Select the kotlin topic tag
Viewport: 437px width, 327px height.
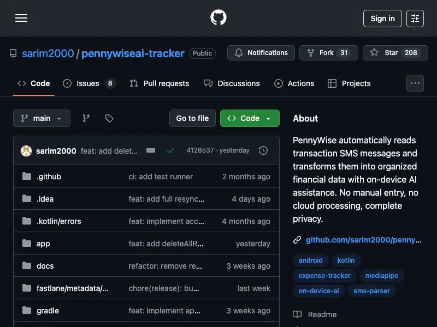(x=346, y=261)
